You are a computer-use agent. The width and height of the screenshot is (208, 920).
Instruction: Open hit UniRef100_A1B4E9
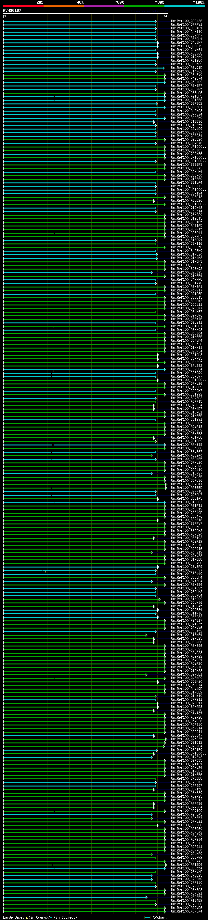(187, 900)
